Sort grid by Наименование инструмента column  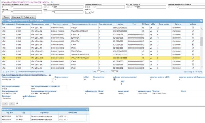pos(84,24)
